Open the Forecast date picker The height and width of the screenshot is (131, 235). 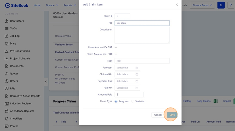127,68
